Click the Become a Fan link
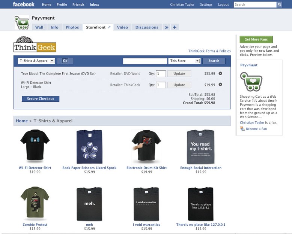 256,129
